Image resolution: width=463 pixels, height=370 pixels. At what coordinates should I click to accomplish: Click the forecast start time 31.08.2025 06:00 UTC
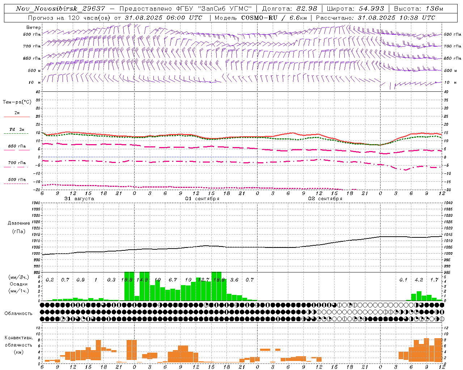163,18
